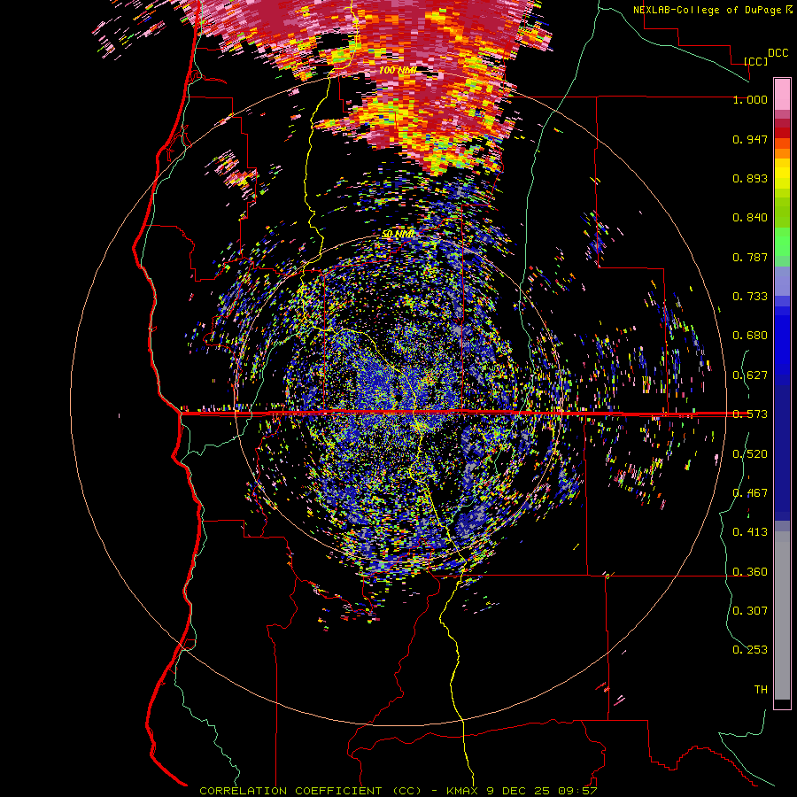Image resolution: width=797 pixels, height=797 pixels.
Task: Click the TH threshold label
Action: tap(761, 690)
